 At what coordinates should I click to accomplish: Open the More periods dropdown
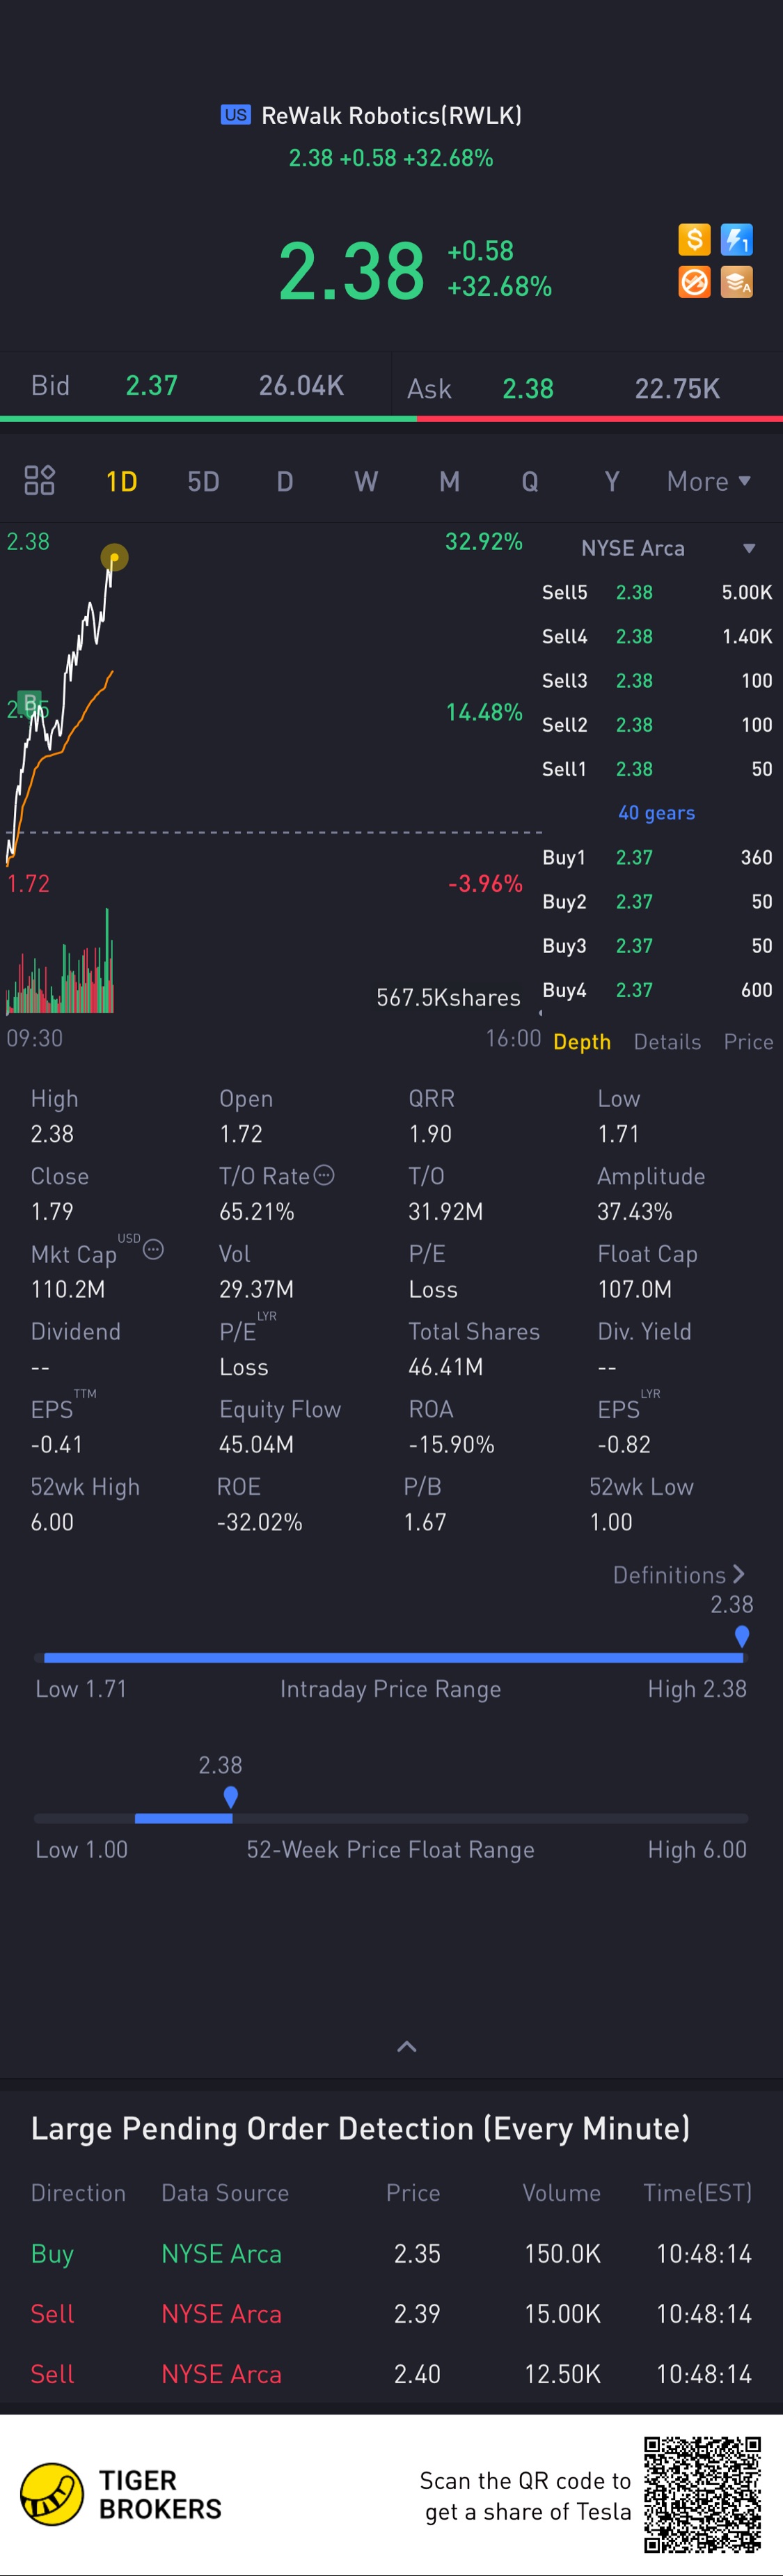pos(709,482)
